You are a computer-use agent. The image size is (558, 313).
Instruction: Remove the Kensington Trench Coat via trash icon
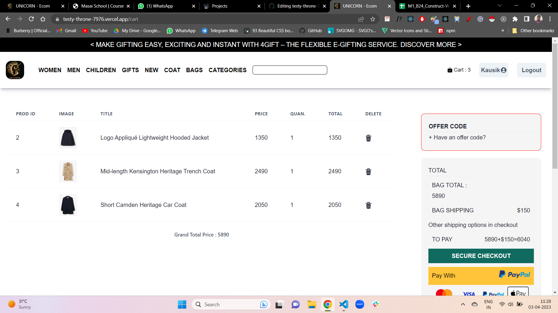tap(368, 172)
